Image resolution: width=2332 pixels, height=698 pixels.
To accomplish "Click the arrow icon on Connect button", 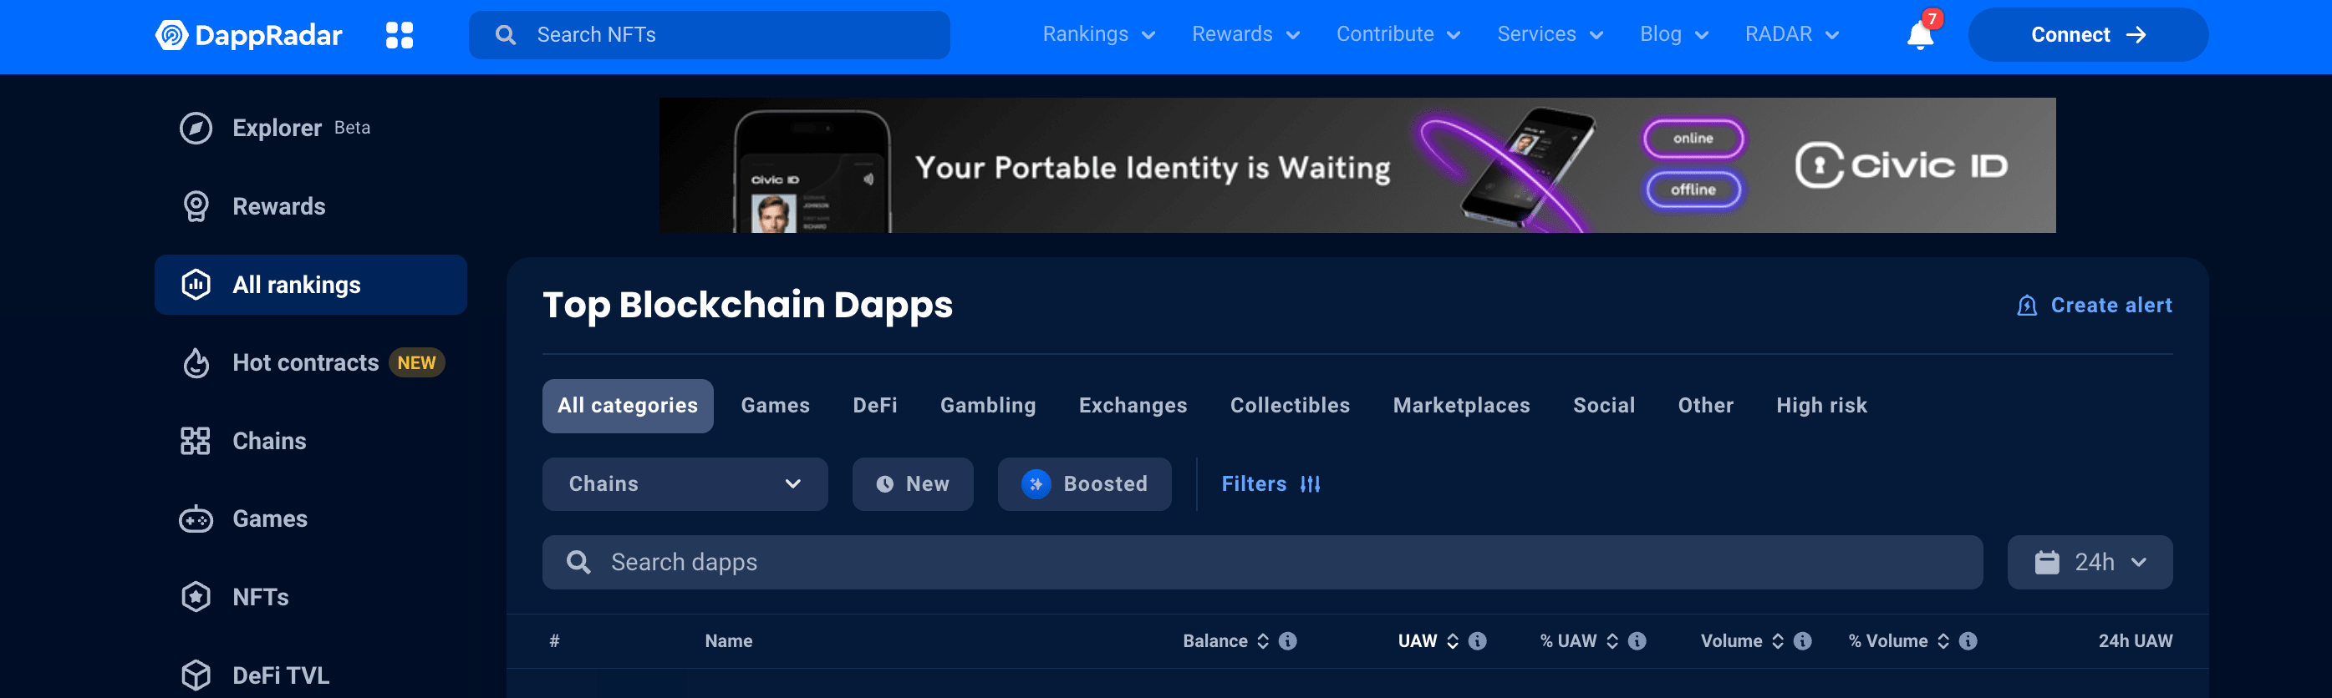I will click(x=2136, y=35).
